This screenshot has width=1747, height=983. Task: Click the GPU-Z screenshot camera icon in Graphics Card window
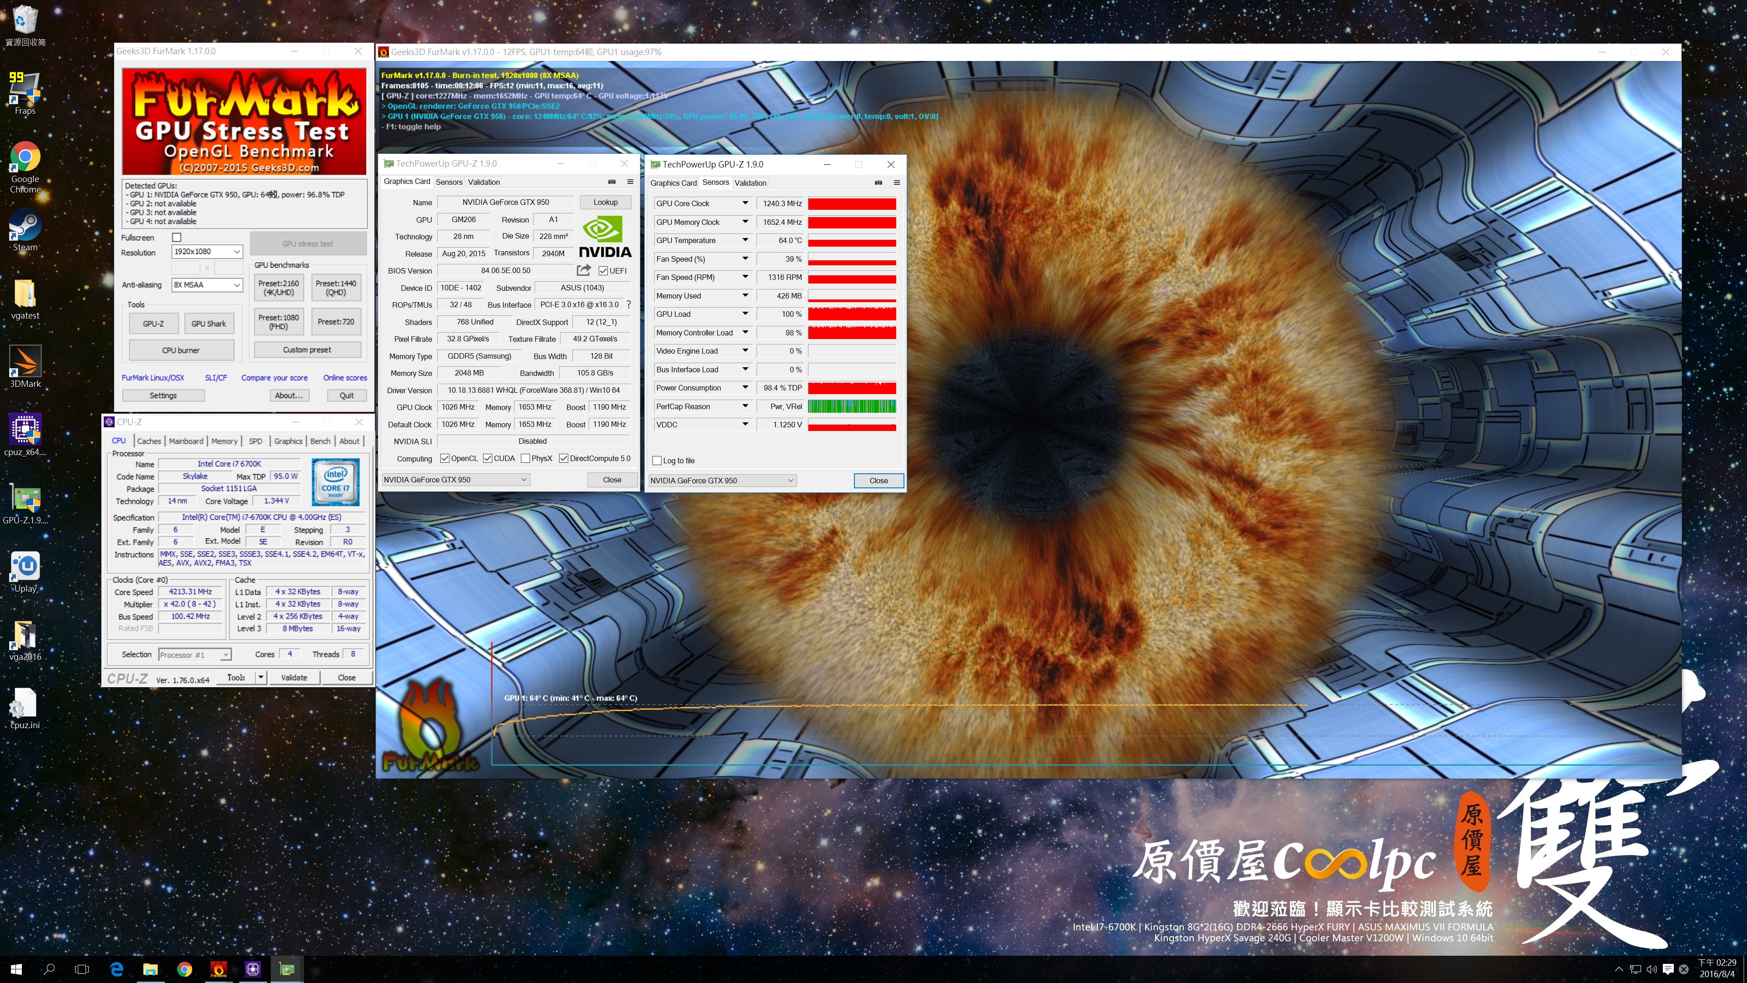612,182
